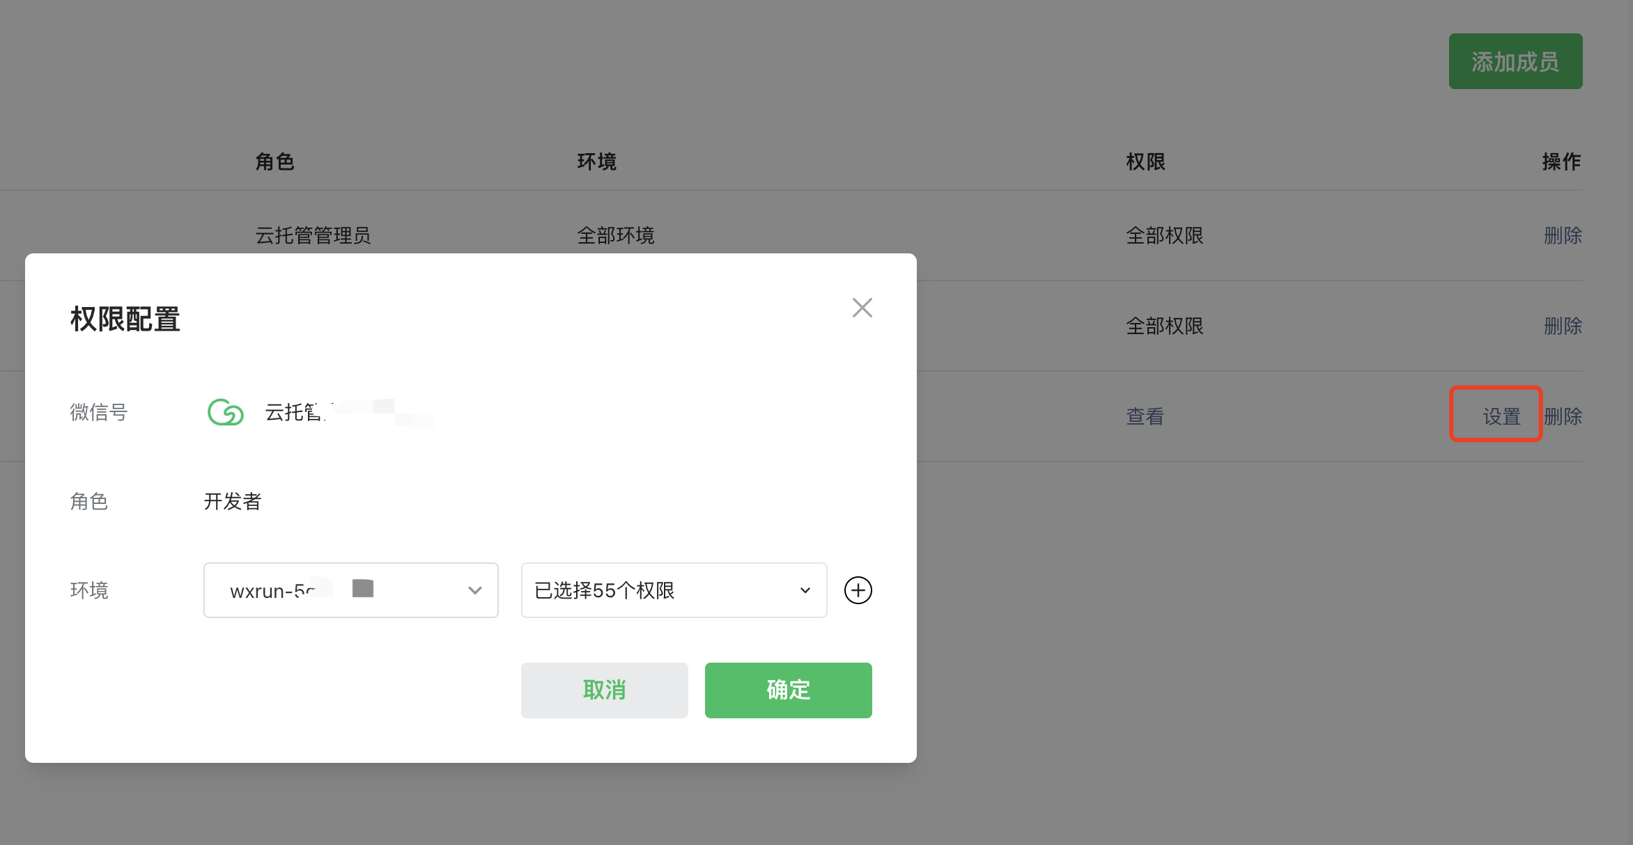Click the green cloud hosting avatar icon
Viewport: 1633px width, 845px height.
(x=225, y=412)
